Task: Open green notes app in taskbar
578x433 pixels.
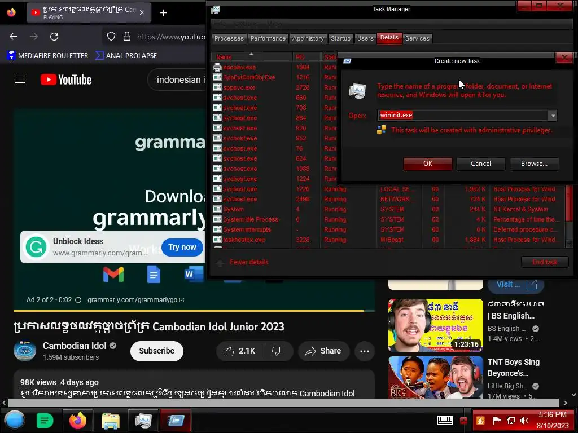Action: pyautogui.click(x=45, y=421)
